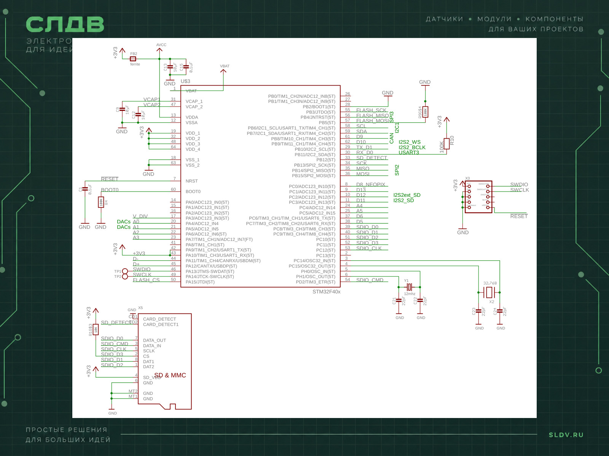
Task: Click the TP2 test point circle
Action: pyautogui.click(x=125, y=277)
